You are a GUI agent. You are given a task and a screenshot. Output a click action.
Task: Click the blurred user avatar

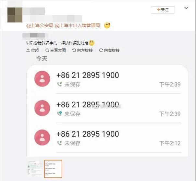point(15,15)
